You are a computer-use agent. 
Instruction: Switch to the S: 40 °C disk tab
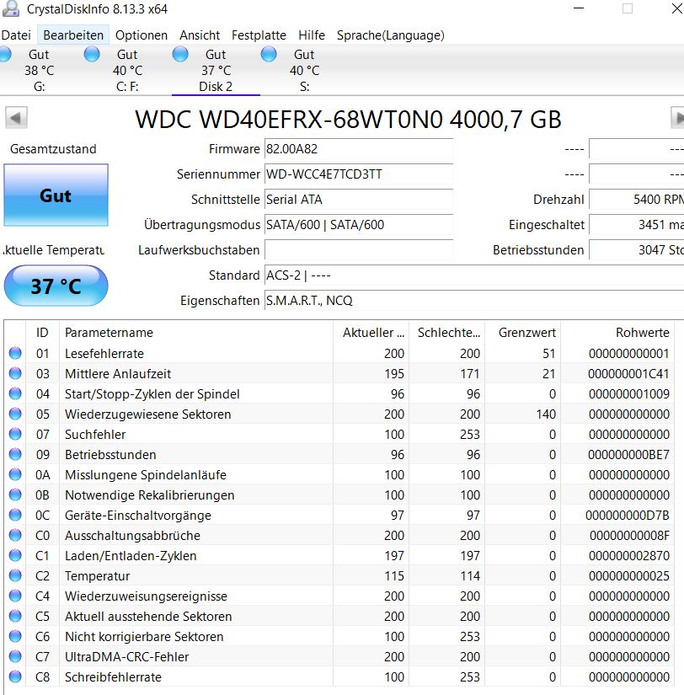(x=304, y=70)
